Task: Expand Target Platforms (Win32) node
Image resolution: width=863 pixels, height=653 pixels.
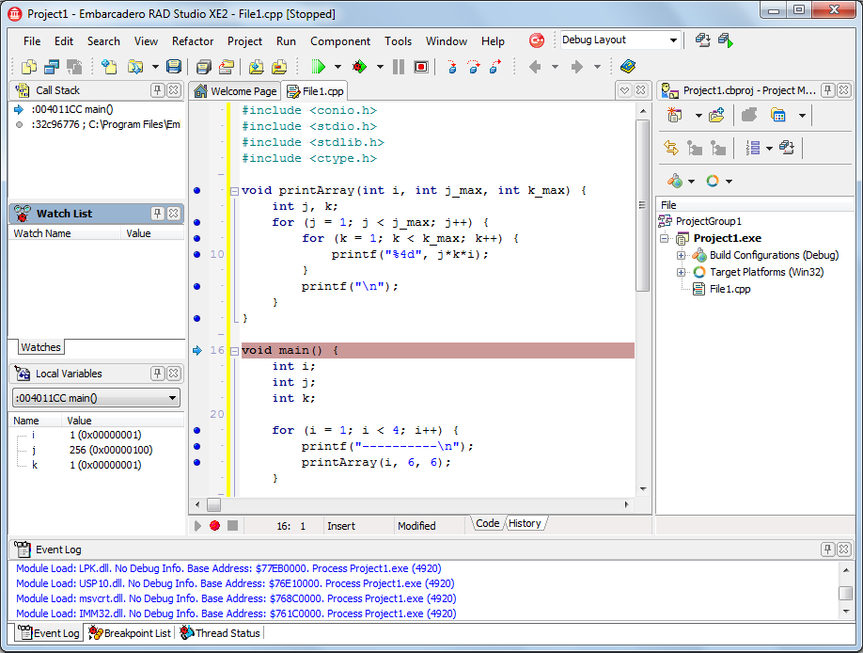Action: coord(681,272)
